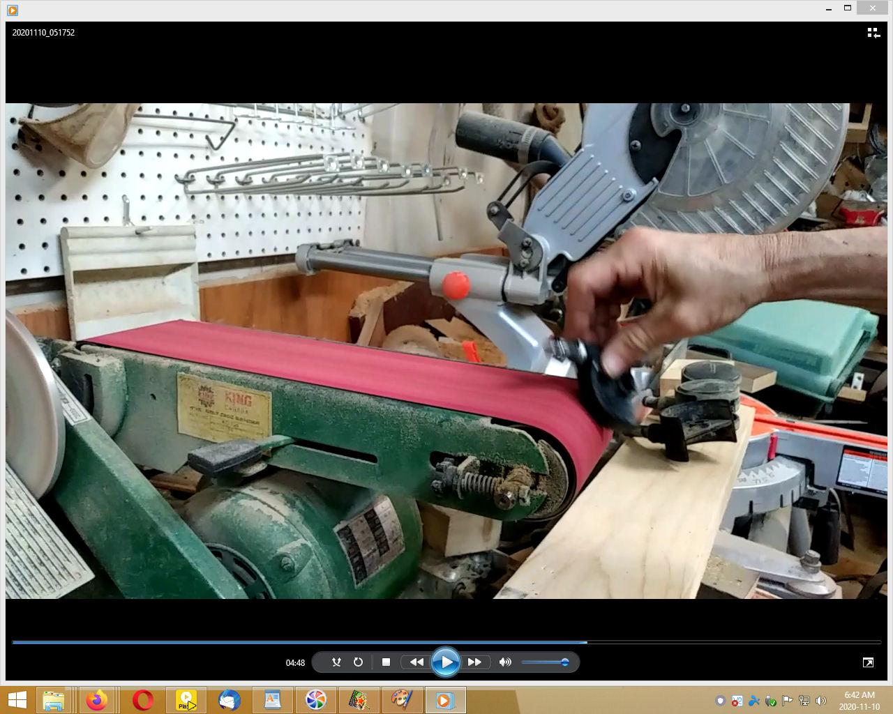Click the Next/fast-forward button
The width and height of the screenshot is (893, 714).
point(474,662)
